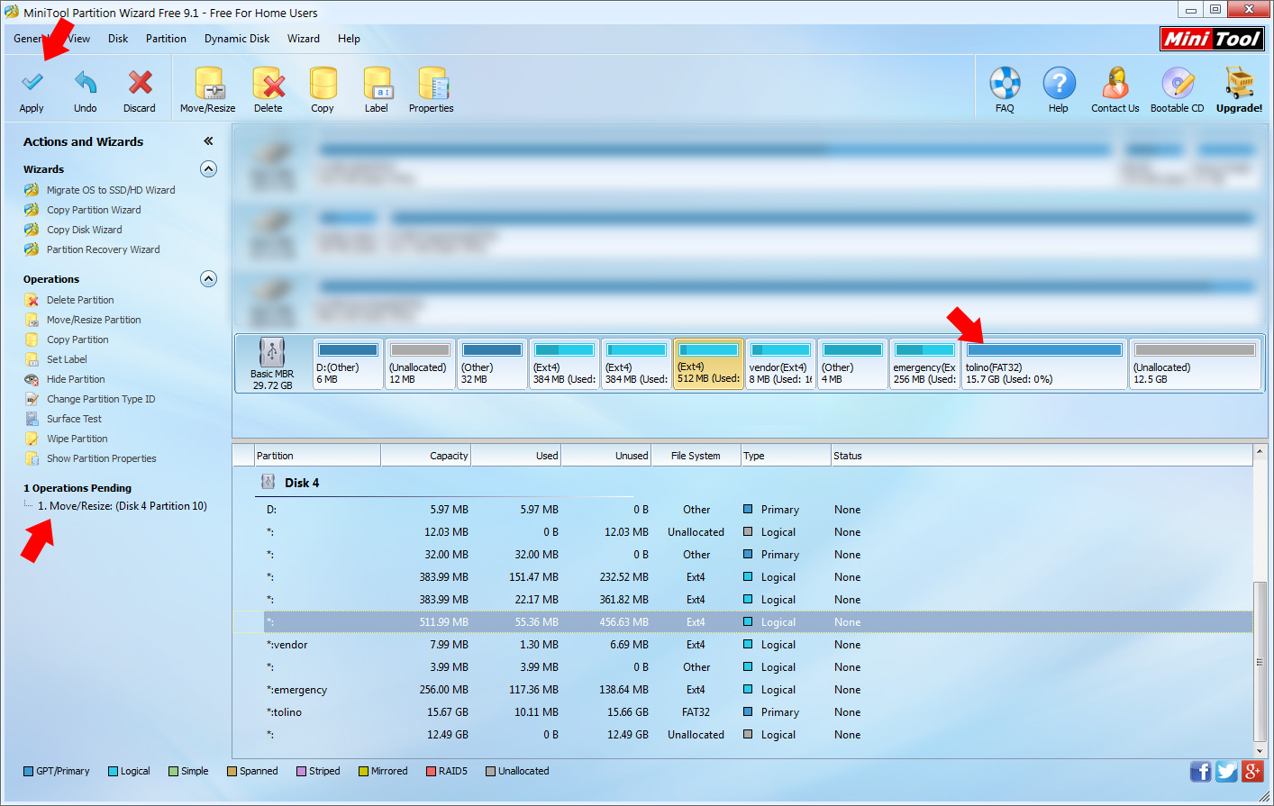
Task: Collapse Actions and Wizards panel
Action: pyautogui.click(x=208, y=141)
